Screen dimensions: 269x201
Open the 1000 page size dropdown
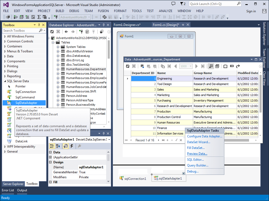[190, 66]
